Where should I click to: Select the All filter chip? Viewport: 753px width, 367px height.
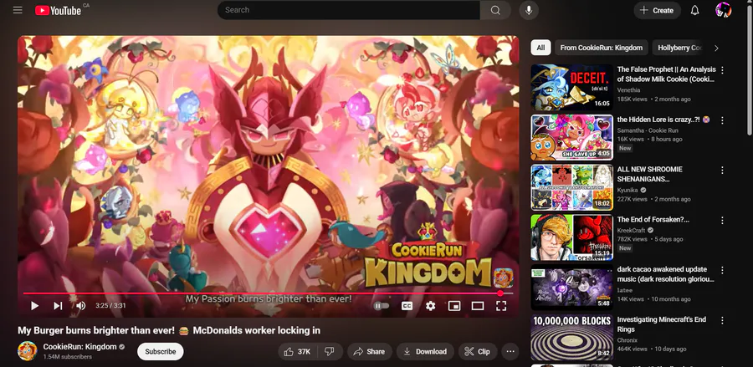point(540,48)
